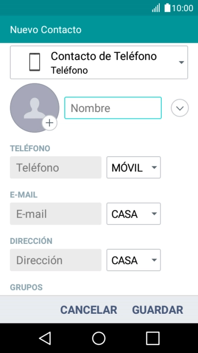Open the MÓVIL phone type dropdown
This screenshot has width=198, height=353.
[x=134, y=167]
